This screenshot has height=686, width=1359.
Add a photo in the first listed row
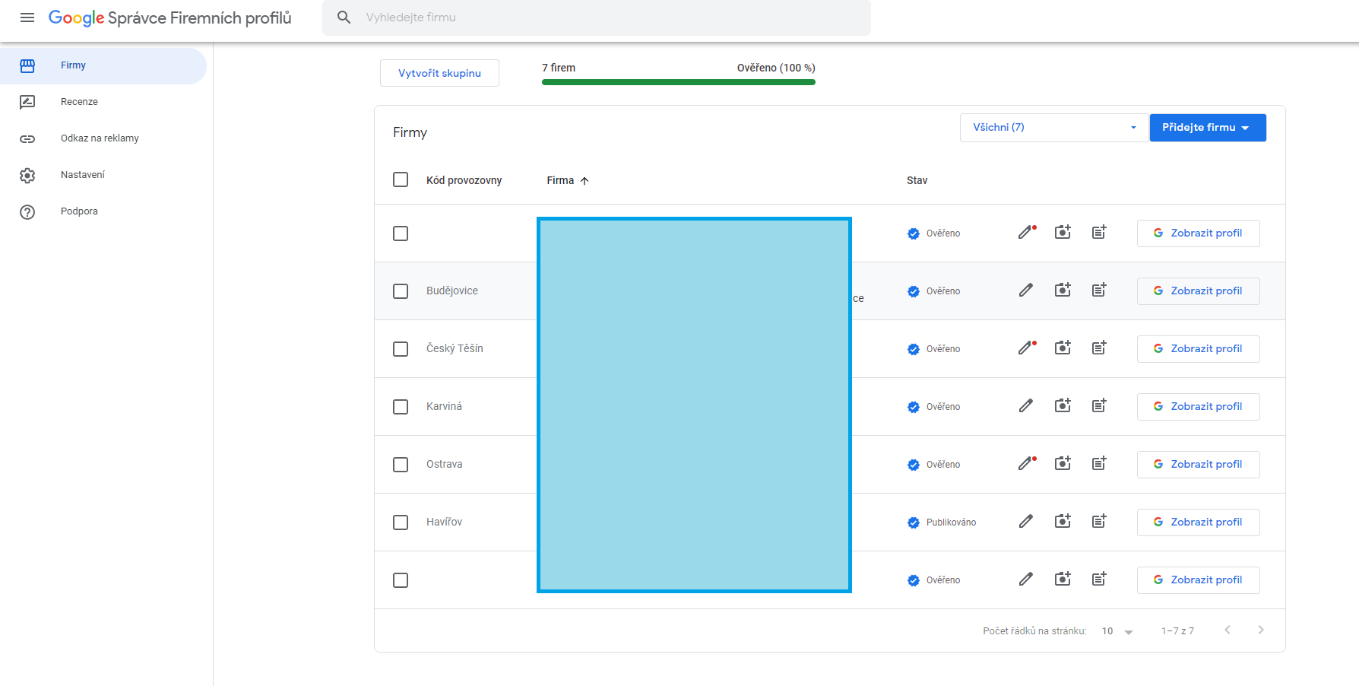1063,233
